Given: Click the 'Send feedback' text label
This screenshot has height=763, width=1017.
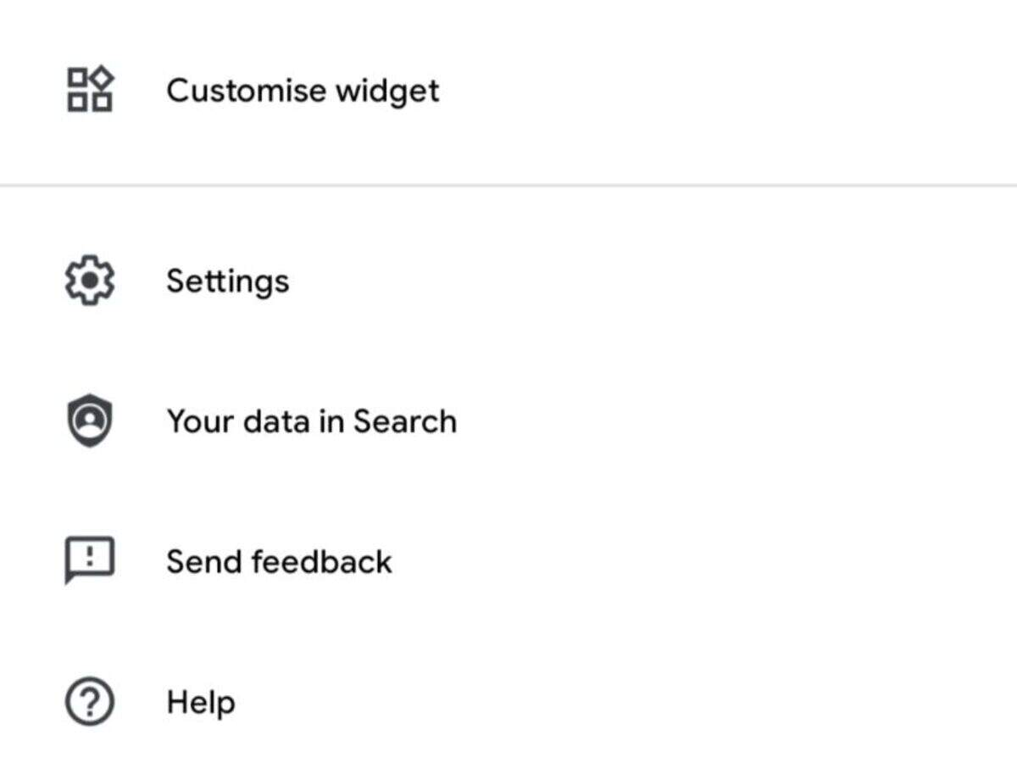Looking at the screenshot, I should (279, 561).
